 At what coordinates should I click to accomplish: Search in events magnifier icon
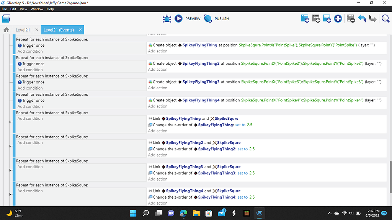[x=385, y=18]
